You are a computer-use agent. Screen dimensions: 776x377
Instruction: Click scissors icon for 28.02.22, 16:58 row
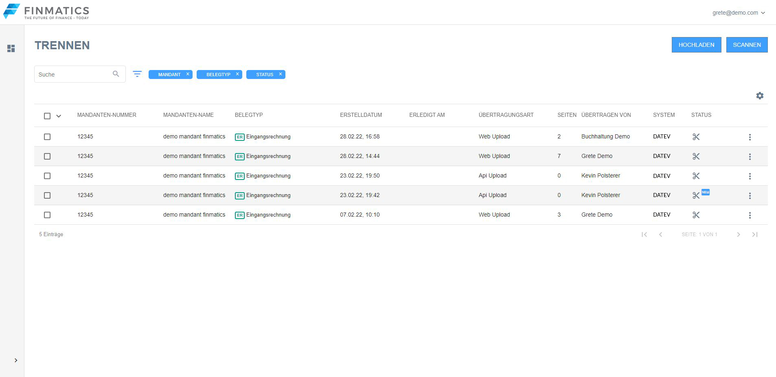click(696, 137)
